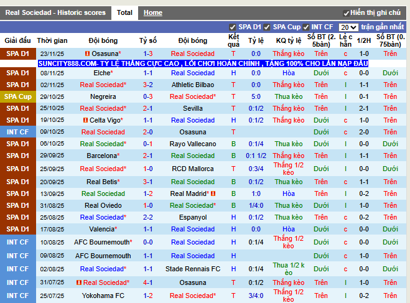Open Sevilla team link
Viewport: 410px width, 303px height.
pos(193,108)
